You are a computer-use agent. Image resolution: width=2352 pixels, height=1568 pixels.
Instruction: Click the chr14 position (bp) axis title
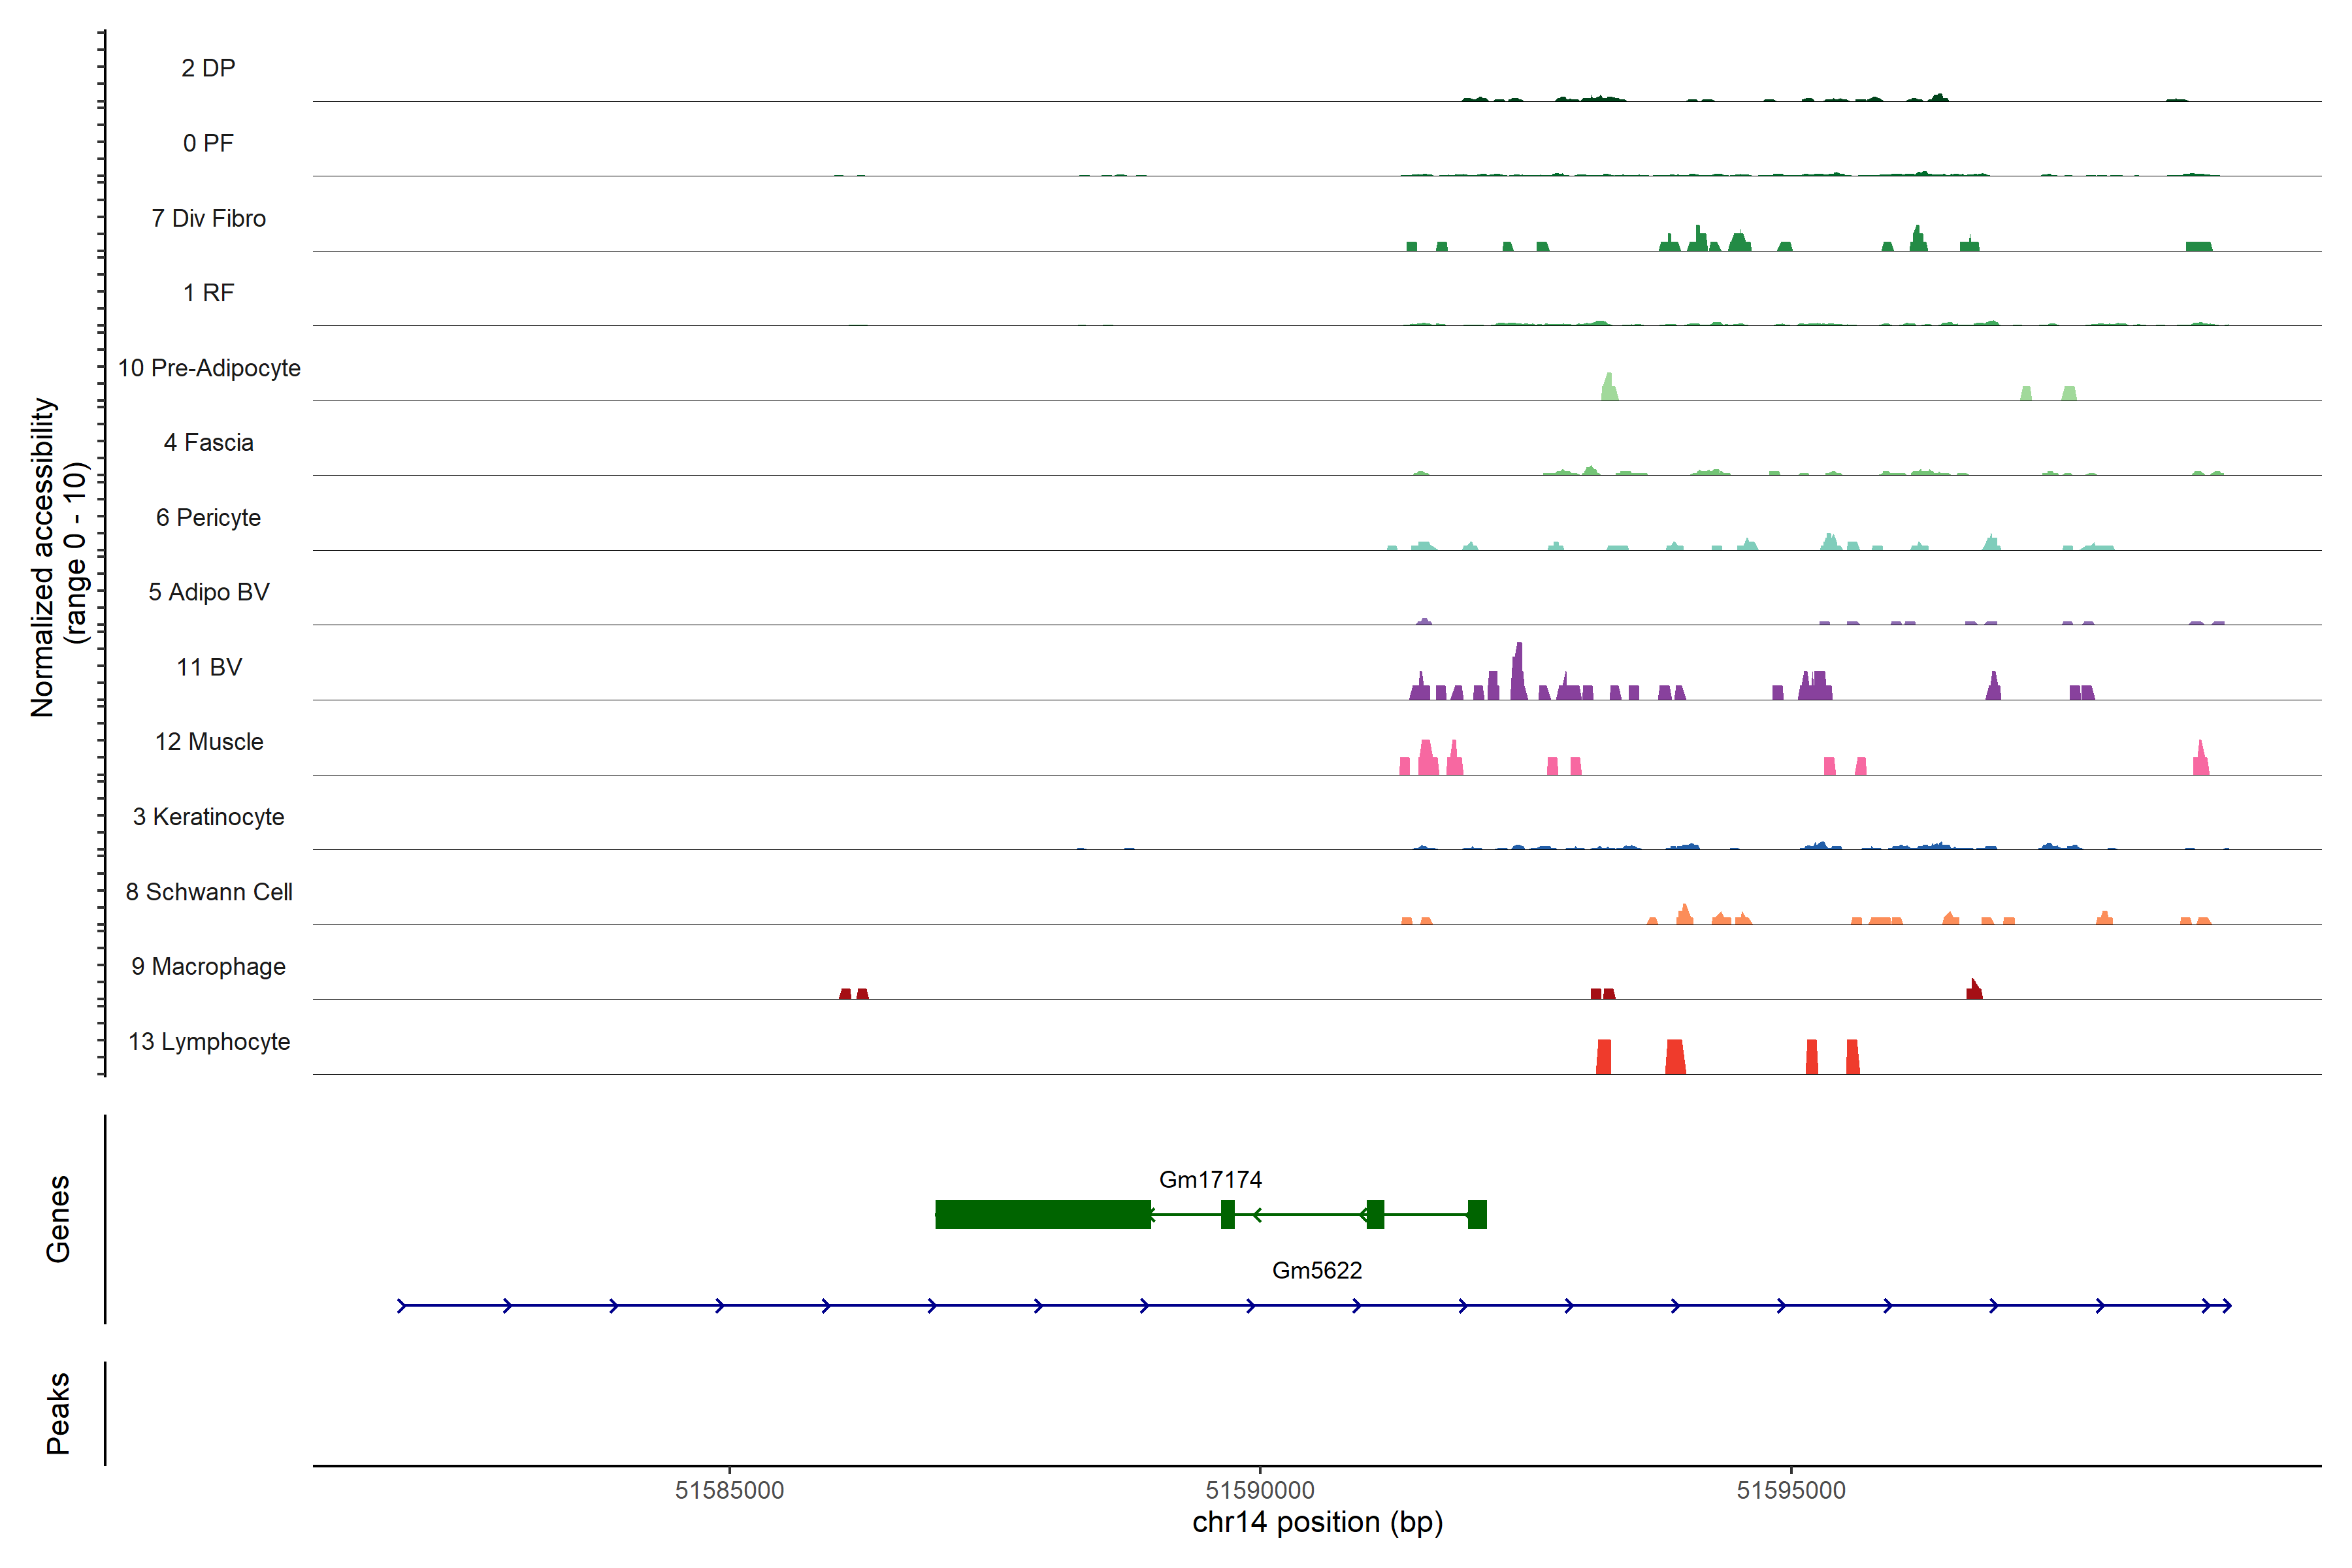(x=1317, y=1522)
